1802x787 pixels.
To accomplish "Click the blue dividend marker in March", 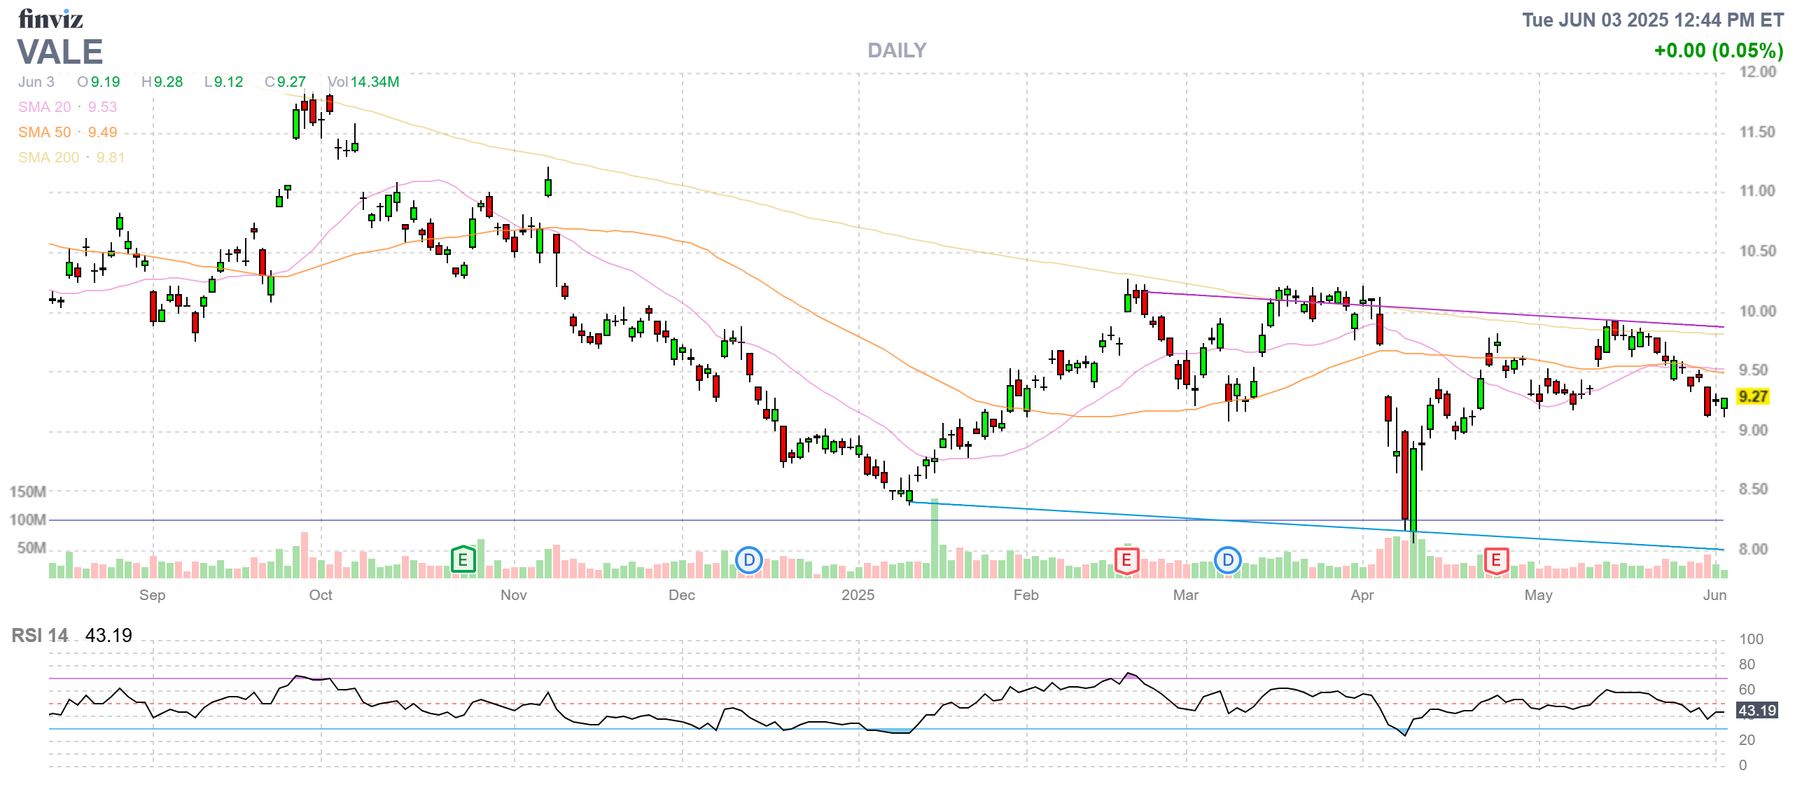I will [1227, 560].
